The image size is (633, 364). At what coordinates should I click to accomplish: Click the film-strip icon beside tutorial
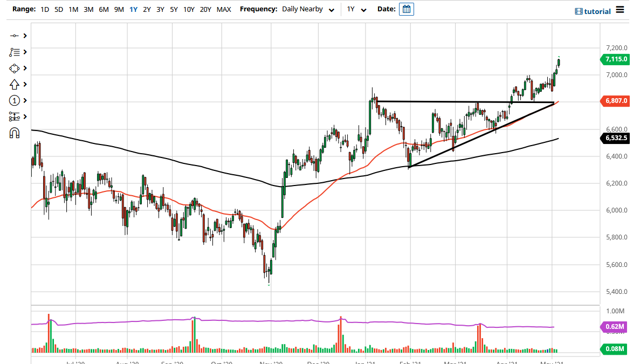579,10
